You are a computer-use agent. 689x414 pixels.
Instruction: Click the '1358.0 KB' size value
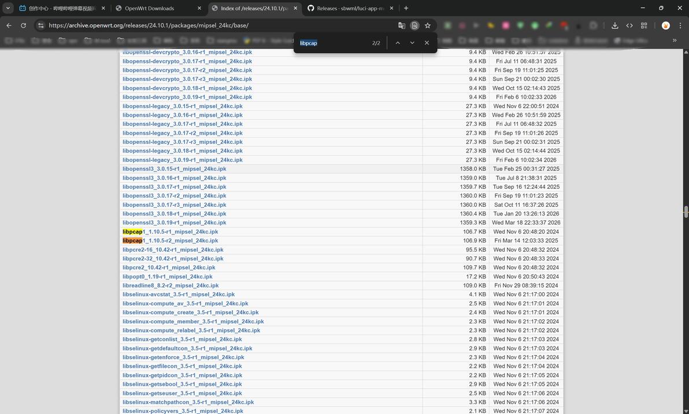pyautogui.click(x=473, y=169)
